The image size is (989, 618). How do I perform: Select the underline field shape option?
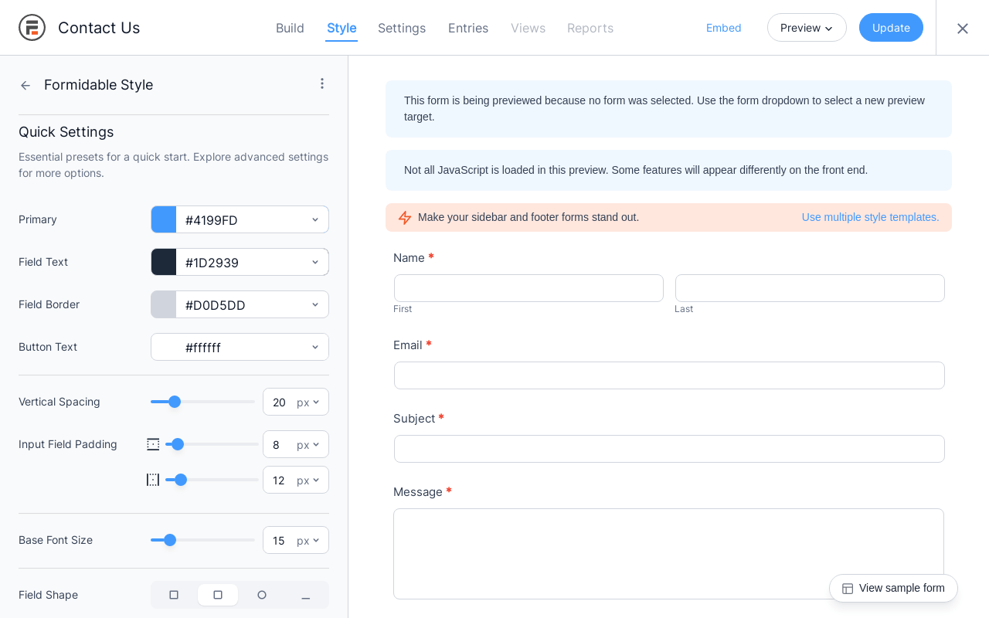pyautogui.click(x=306, y=595)
